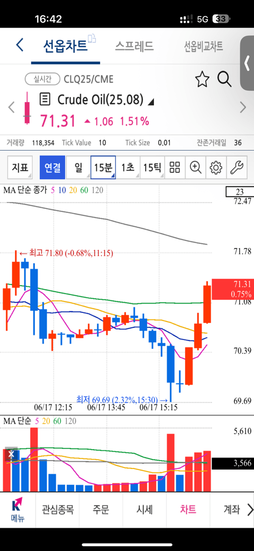Screen dimensions: 254x551
Task: Select the 일 daily period button
Action: [x=78, y=167]
